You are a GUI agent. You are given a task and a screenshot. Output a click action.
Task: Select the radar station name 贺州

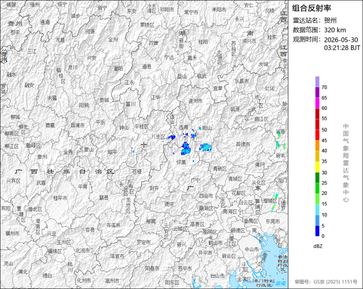tap(330, 20)
